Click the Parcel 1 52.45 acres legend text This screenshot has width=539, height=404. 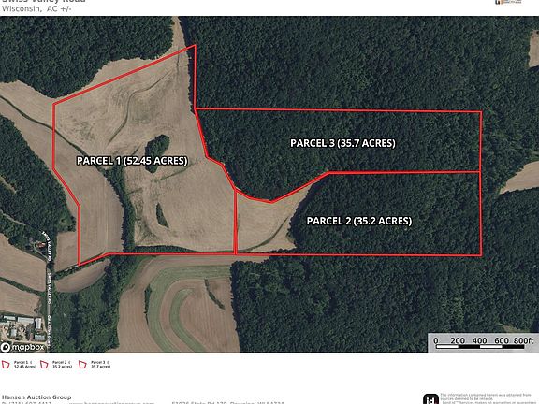25,365
